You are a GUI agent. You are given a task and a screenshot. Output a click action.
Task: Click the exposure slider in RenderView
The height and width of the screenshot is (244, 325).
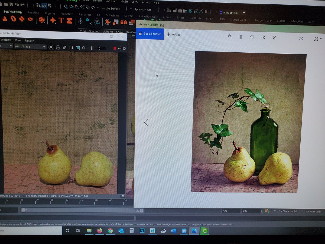[x=92, y=48]
